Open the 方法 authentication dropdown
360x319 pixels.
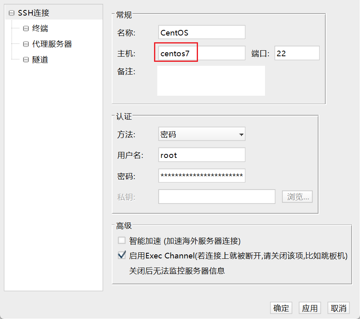coord(202,134)
